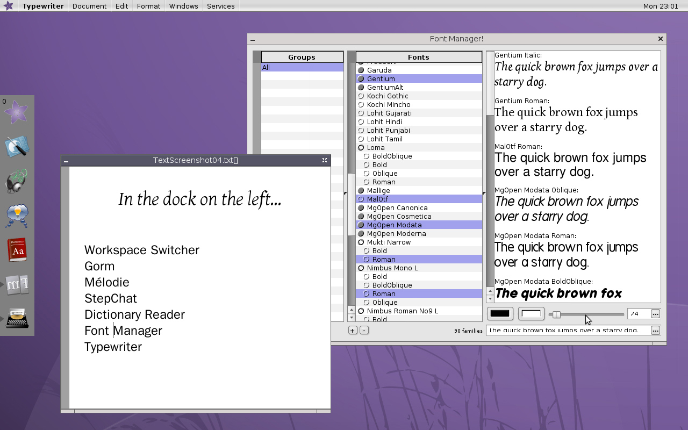Click the Typewriter icon in the dock
The width and height of the screenshot is (688, 430).
tap(17, 319)
